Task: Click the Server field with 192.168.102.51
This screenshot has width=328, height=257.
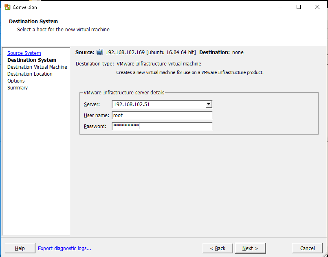Action: click(x=162, y=104)
